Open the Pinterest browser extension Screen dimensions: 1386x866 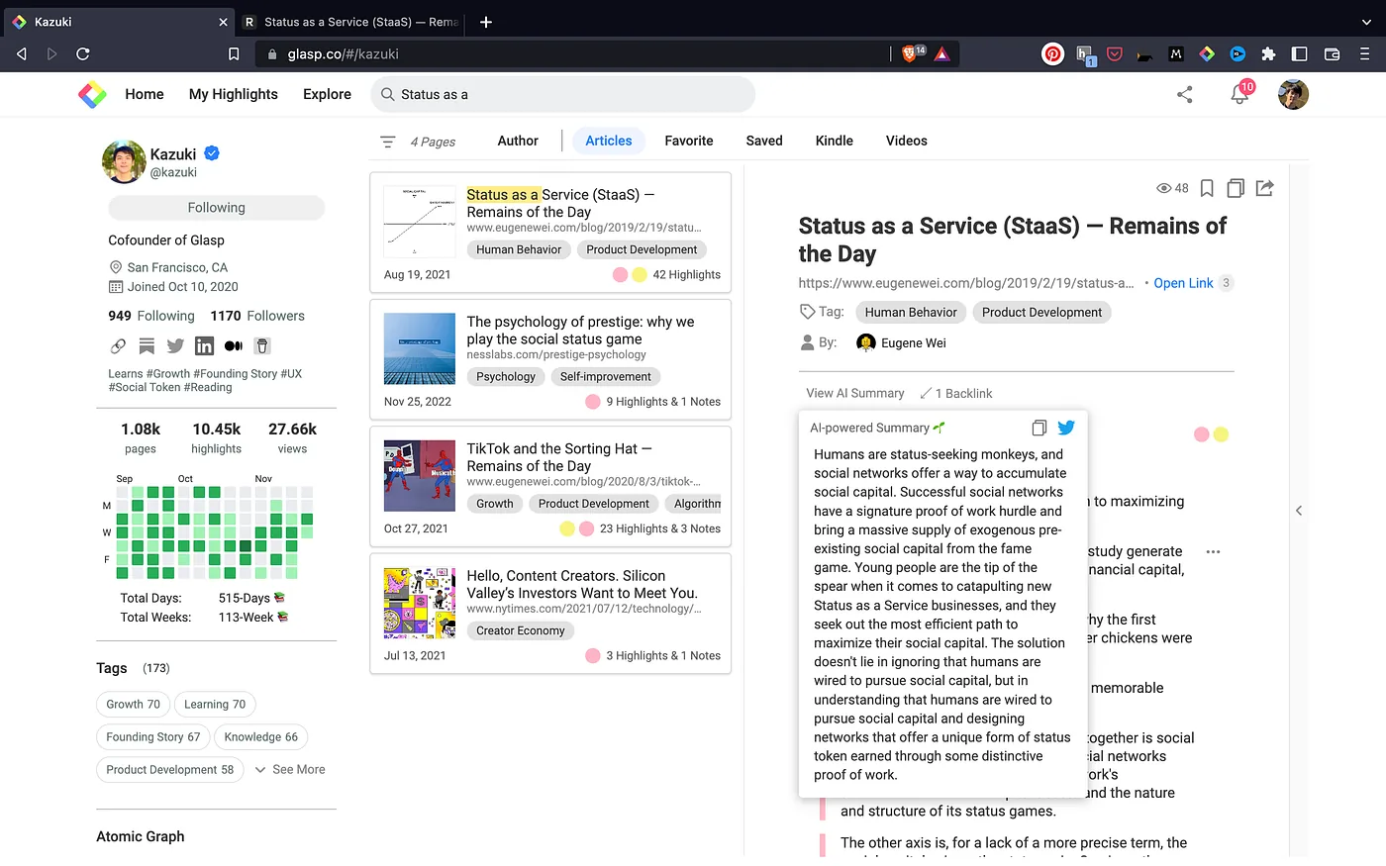[x=1052, y=54]
